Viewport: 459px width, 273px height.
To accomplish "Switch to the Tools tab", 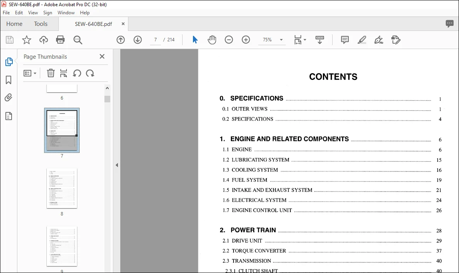I will coord(41,24).
